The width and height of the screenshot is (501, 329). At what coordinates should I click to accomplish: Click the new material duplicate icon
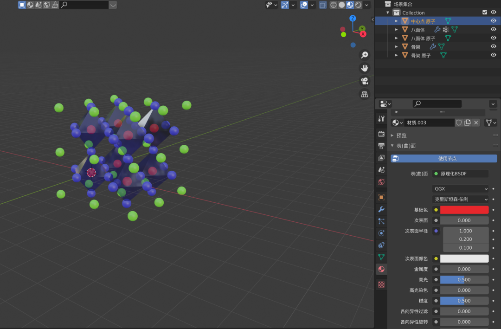[x=468, y=123]
